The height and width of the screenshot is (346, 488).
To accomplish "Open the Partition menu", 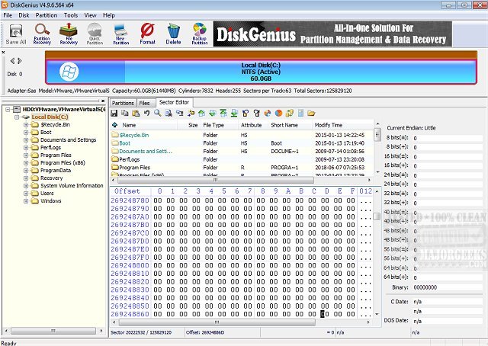I will click(x=46, y=14).
